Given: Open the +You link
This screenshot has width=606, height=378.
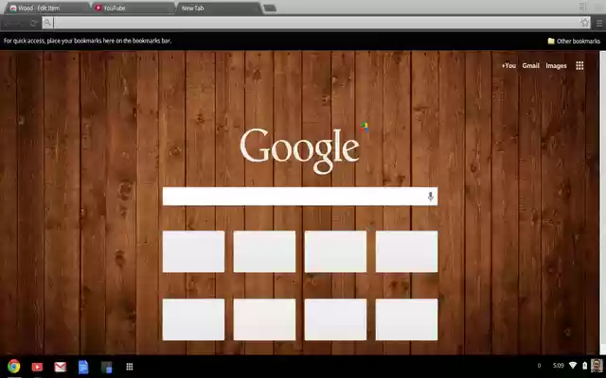Looking at the screenshot, I should [508, 65].
